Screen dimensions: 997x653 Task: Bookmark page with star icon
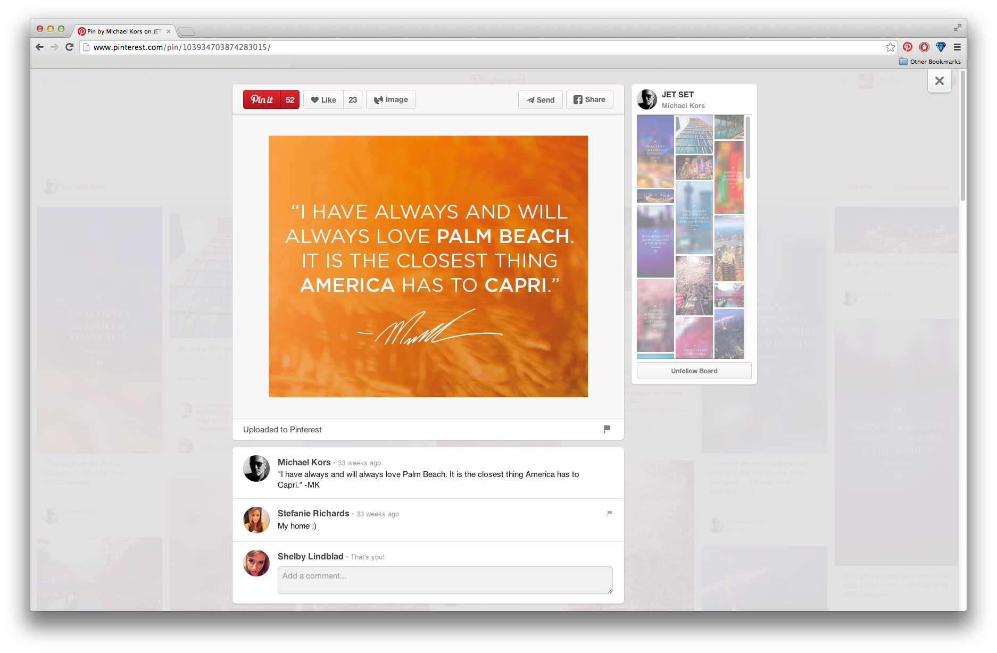pos(890,47)
